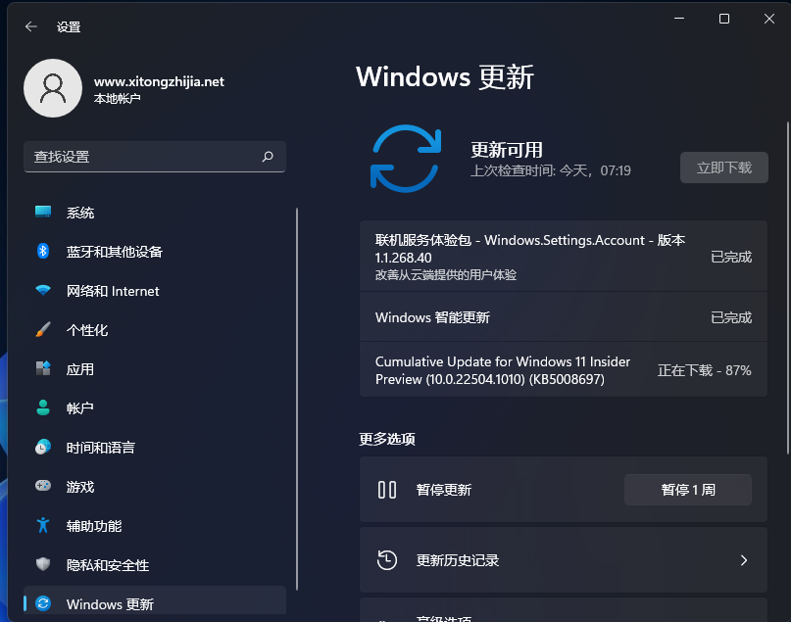Screen dimensions: 791x622
Task: Click the pause icon beside 暂停更新
Action: pyautogui.click(x=387, y=490)
